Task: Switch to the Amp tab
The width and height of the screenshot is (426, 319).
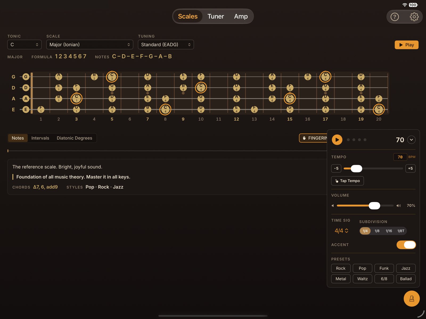Action: tap(241, 16)
